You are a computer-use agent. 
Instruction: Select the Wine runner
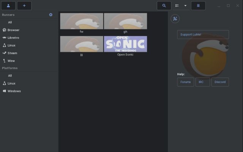[x=11, y=61]
